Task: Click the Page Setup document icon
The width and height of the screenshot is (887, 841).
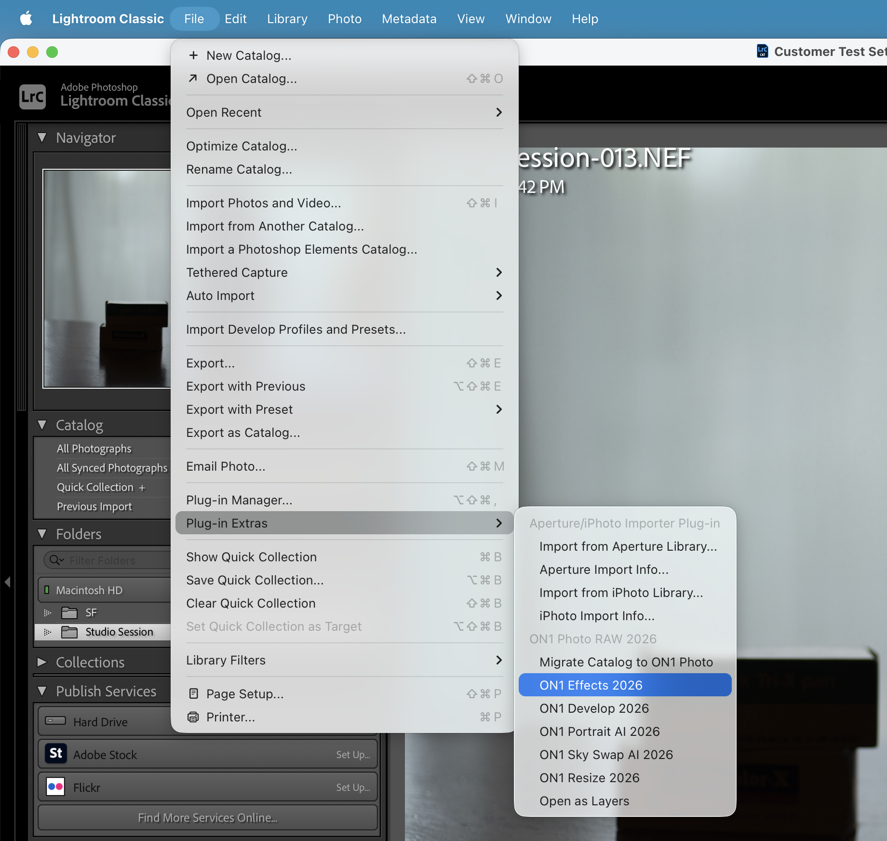Action: coord(193,693)
